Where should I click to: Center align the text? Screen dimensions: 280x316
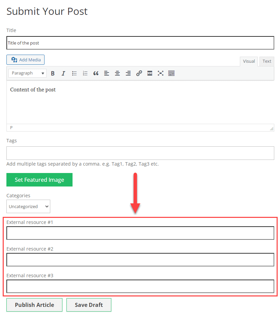(x=117, y=73)
